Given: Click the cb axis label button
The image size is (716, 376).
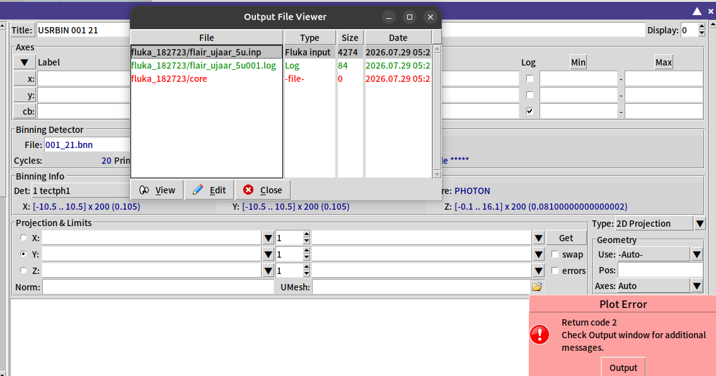Looking at the screenshot, I should [x=25, y=111].
